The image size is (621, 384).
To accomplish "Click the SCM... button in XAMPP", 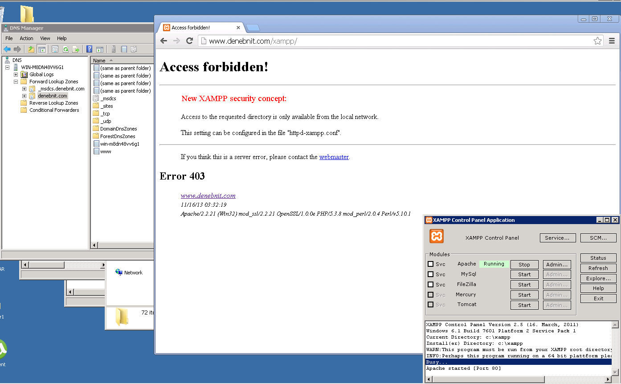I will 598,238.
